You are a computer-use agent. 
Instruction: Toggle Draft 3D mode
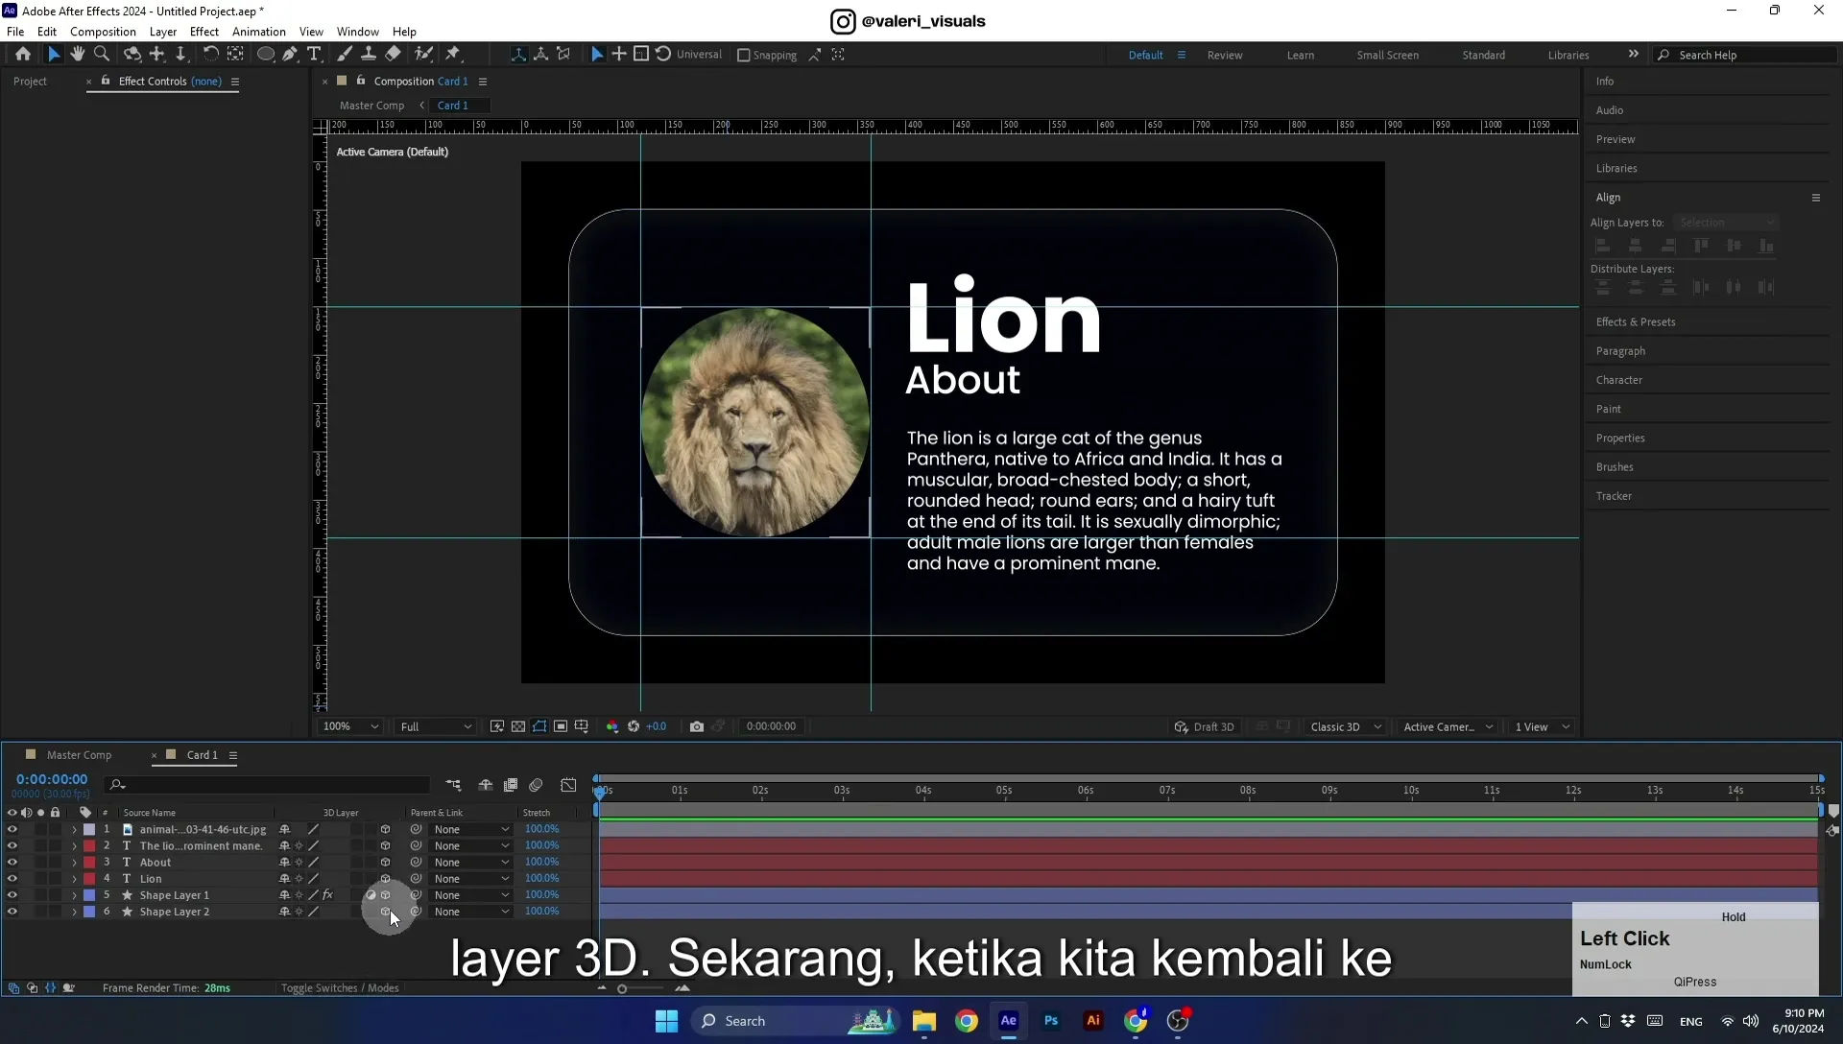[1204, 726]
